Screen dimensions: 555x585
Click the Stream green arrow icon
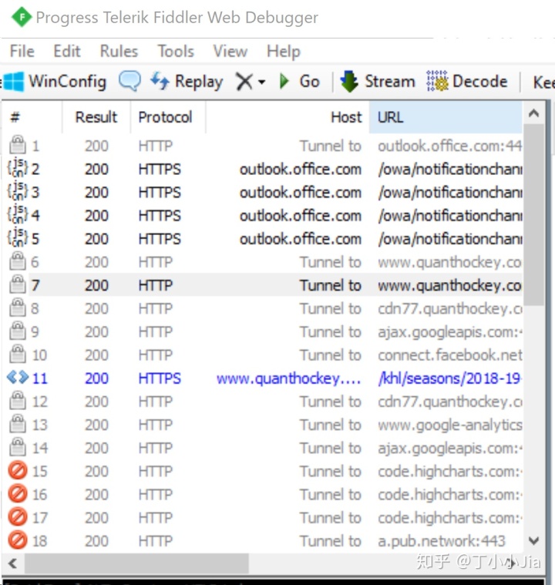tap(349, 81)
